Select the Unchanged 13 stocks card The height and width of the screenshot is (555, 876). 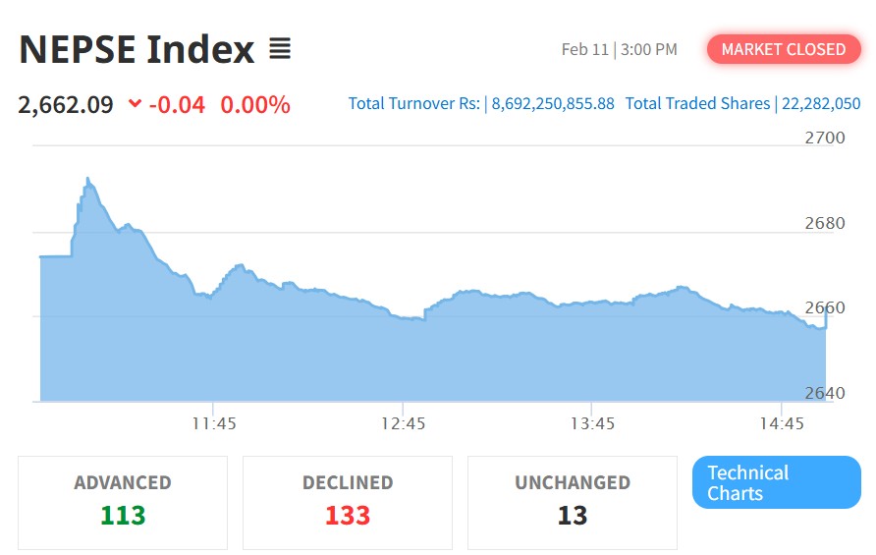click(x=572, y=502)
